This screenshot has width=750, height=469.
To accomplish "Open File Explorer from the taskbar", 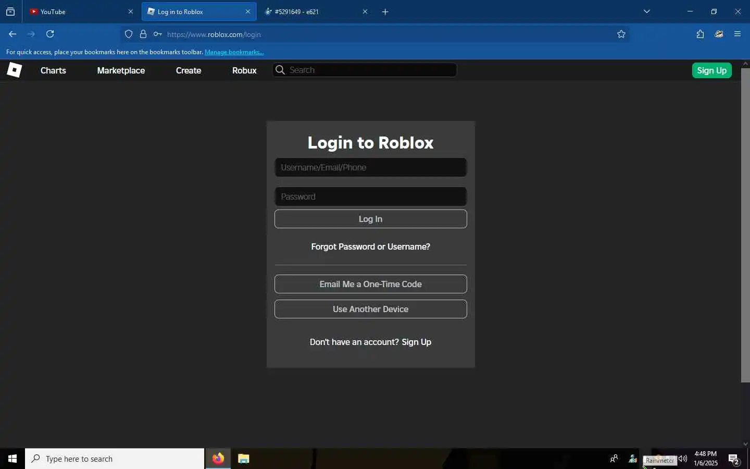I will (x=243, y=459).
